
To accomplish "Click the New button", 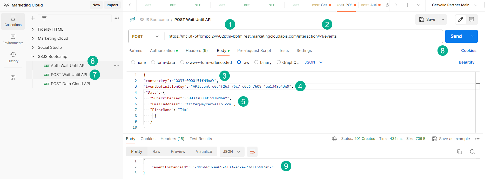I will point(96,5).
